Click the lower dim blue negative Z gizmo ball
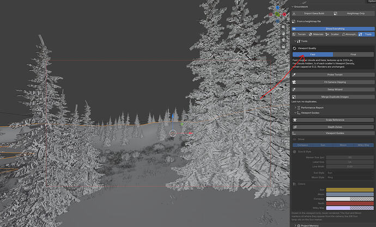The image size is (376, 227). coord(277,21)
